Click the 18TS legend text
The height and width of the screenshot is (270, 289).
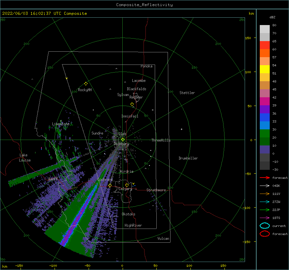pyautogui.click(x=276, y=218)
